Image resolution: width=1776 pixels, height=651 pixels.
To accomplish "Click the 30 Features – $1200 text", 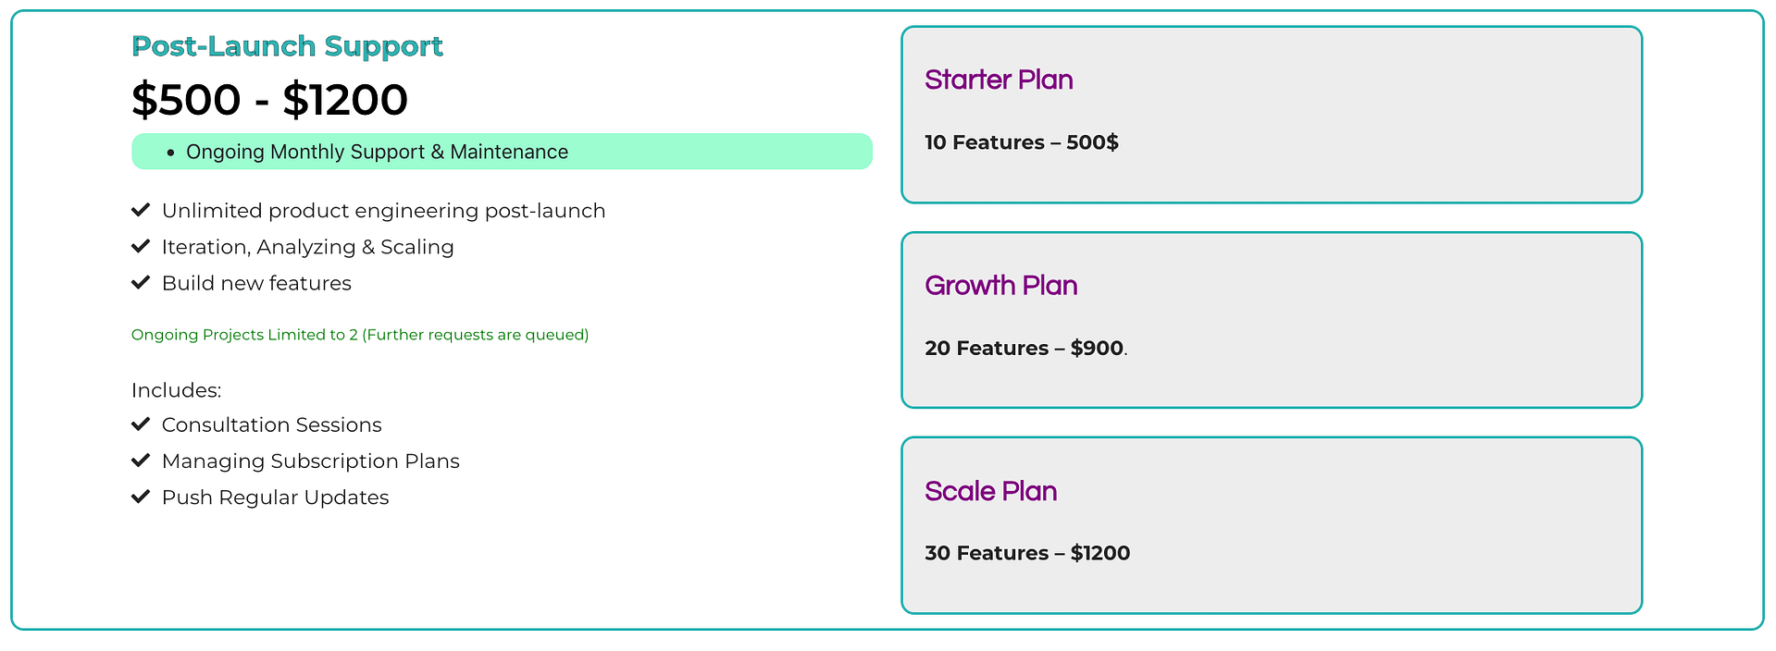I will pos(1026,553).
